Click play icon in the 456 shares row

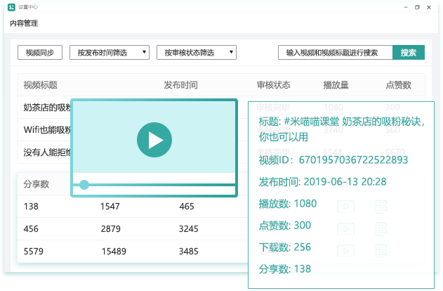click(x=345, y=229)
